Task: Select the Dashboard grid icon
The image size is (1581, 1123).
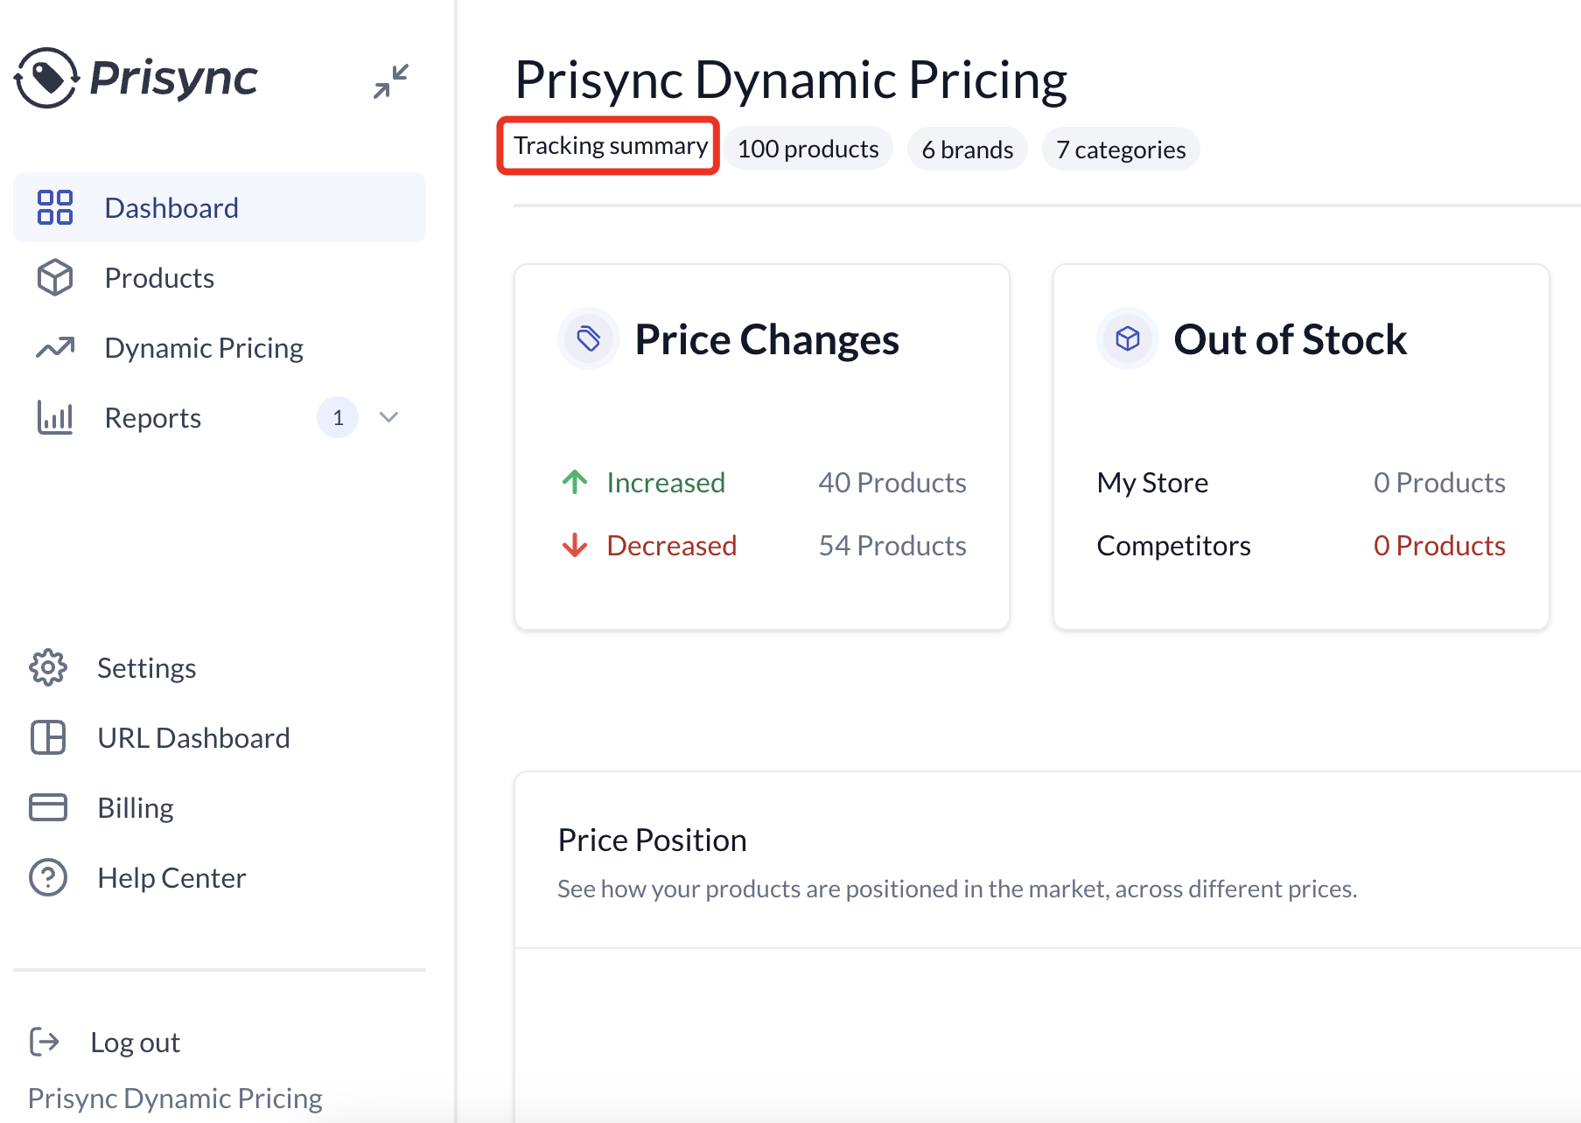Action: click(54, 207)
